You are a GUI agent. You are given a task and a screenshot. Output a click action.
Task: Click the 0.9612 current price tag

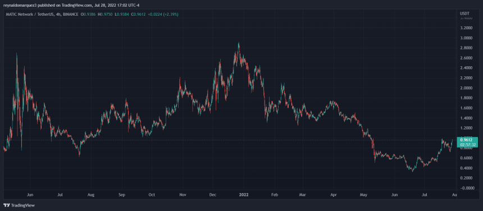pyautogui.click(x=467, y=139)
